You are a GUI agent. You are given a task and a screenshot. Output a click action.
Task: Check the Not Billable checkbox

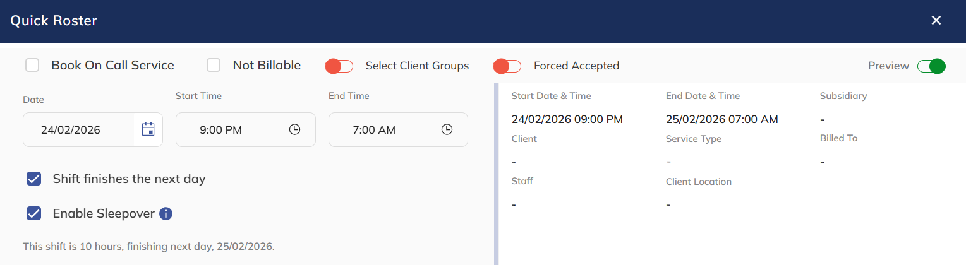(x=214, y=65)
